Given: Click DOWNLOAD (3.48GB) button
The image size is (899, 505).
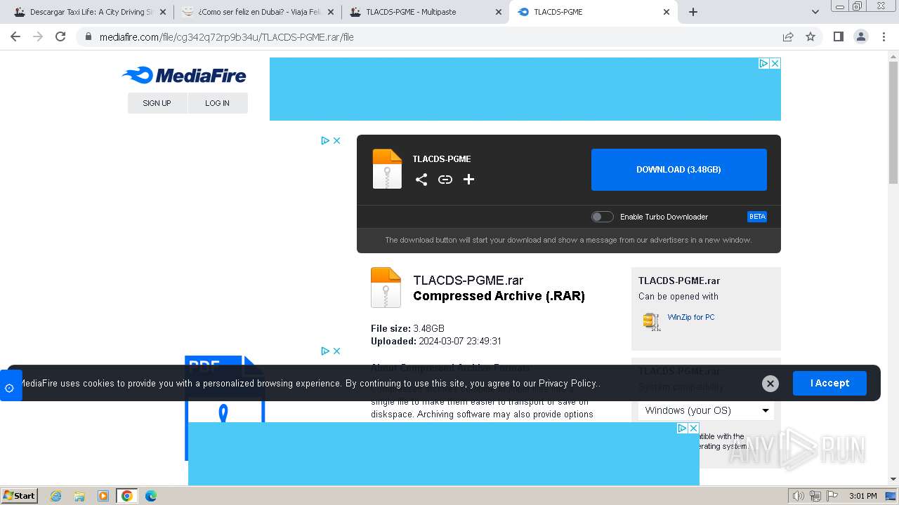Looking at the screenshot, I should pos(678,170).
